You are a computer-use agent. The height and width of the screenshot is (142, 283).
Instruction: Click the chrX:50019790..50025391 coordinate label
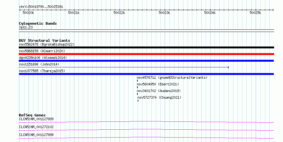coord(41,7)
